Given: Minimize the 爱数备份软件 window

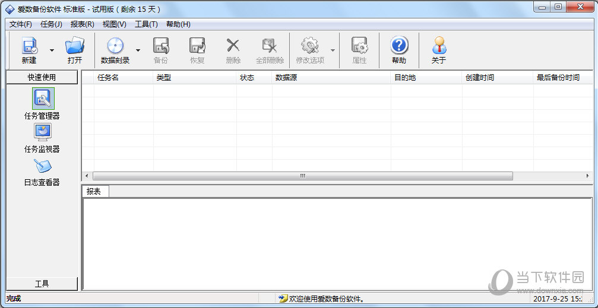Looking at the screenshot, I should click(x=542, y=7).
